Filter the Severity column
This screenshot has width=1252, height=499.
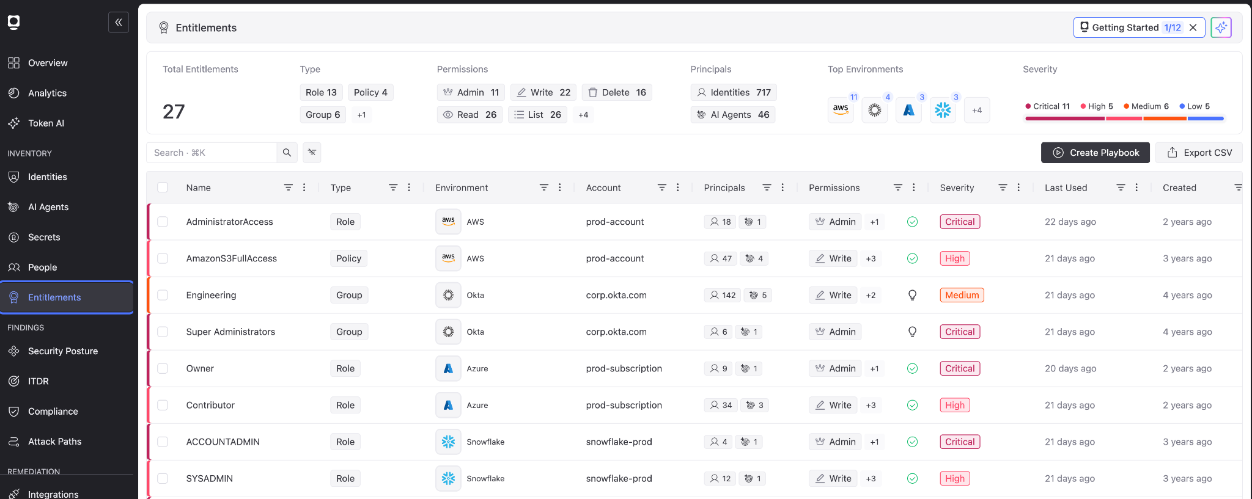click(x=1003, y=188)
